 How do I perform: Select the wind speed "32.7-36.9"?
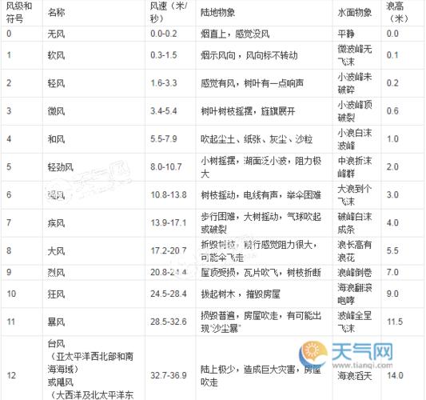[x=169, y=375]
